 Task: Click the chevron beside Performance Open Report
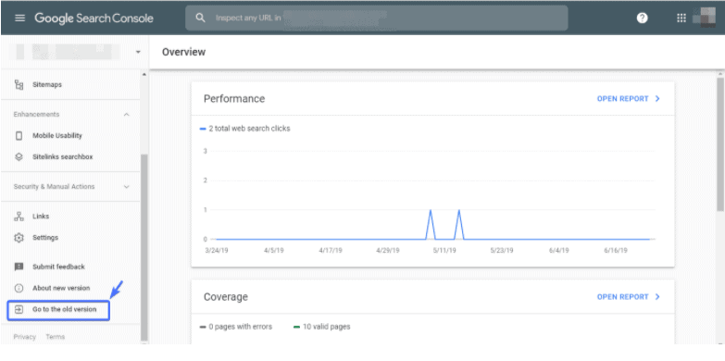point(657,99)
